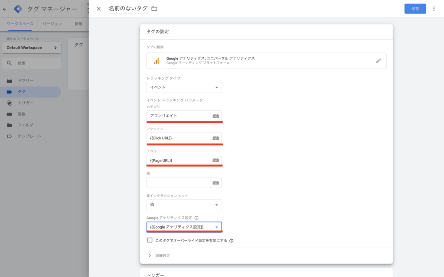Open テンプレート in sidebar
444x277 pixels.
[x=31, y=136]
